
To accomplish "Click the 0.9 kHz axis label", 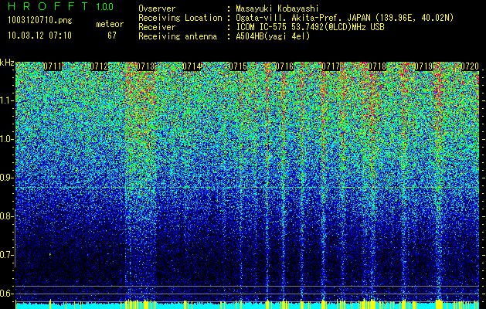I will tap(6, 178).
